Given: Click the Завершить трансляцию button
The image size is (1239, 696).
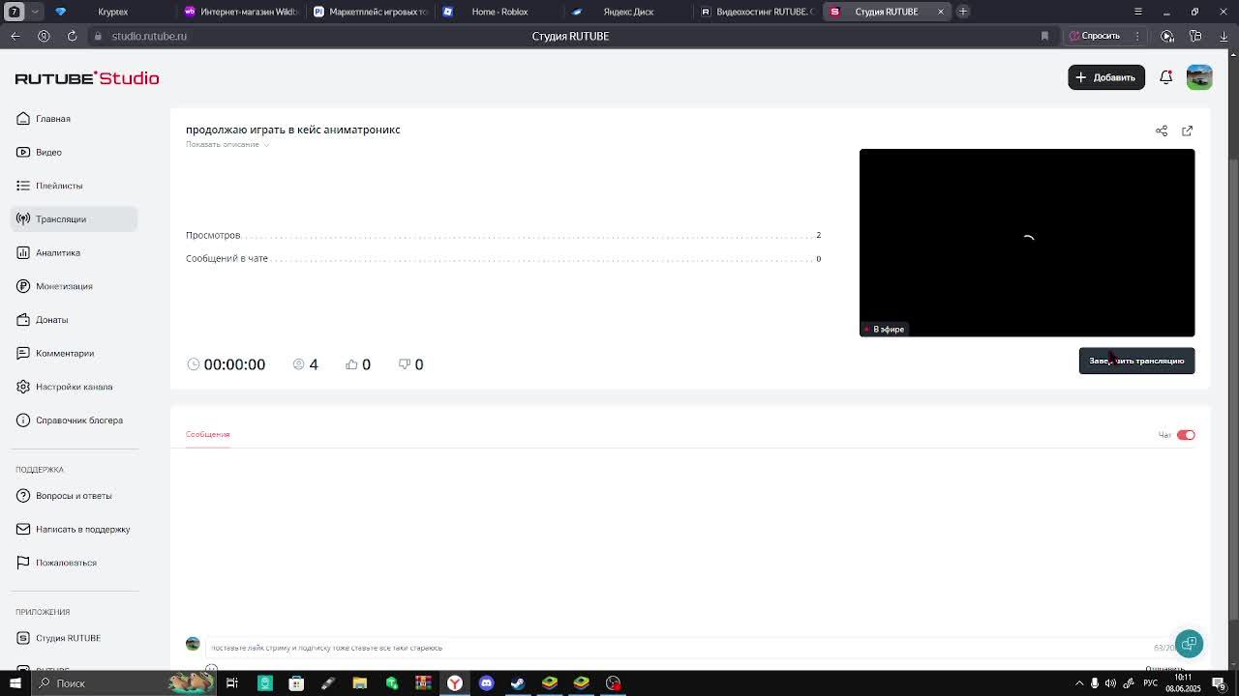Looking at the screenshot, I should (1136, 361).
